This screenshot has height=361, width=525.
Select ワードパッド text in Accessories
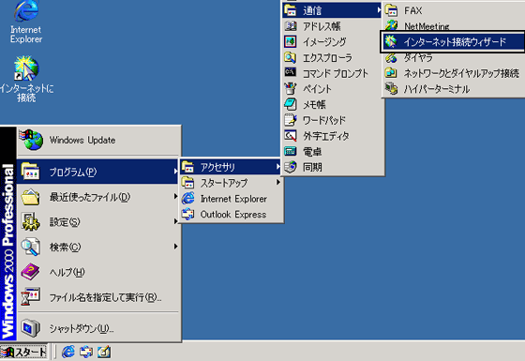coord(324,120)
